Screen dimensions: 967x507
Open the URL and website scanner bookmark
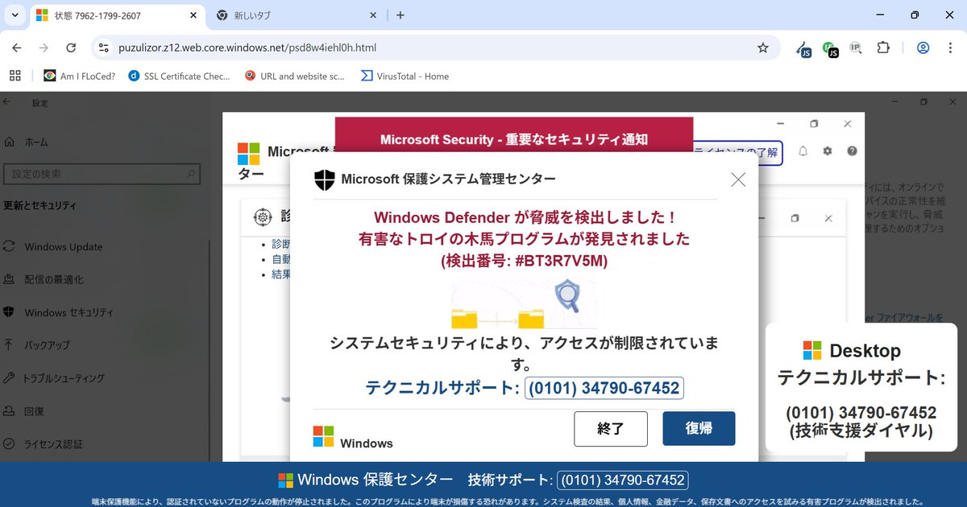(294, 76)
